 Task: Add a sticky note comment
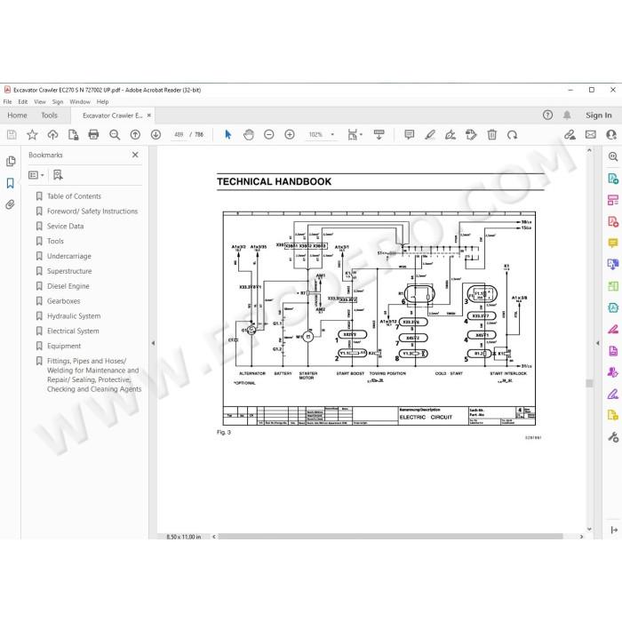pyautogui.click(x=410, y=135)
